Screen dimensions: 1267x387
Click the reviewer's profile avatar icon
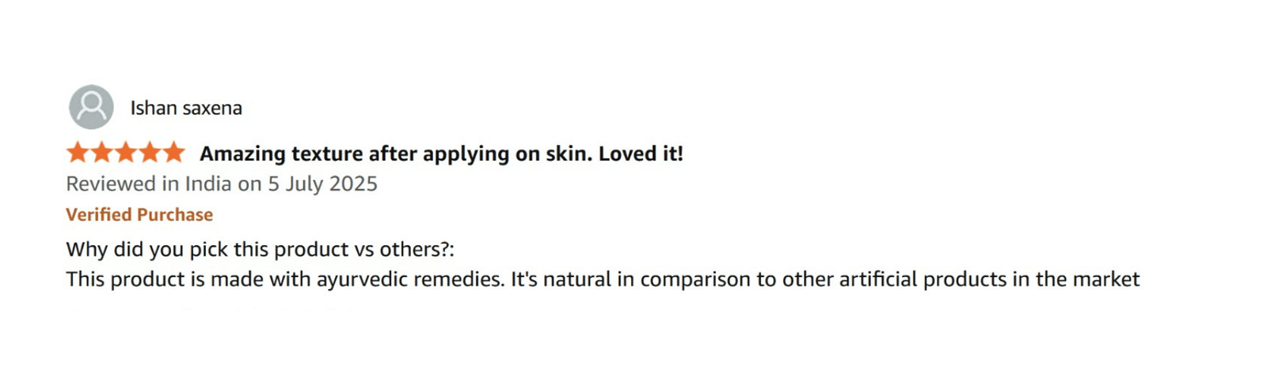click(91, 107)
